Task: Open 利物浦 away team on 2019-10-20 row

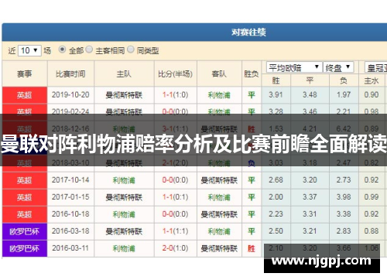Action: click(x=219, y=95)
